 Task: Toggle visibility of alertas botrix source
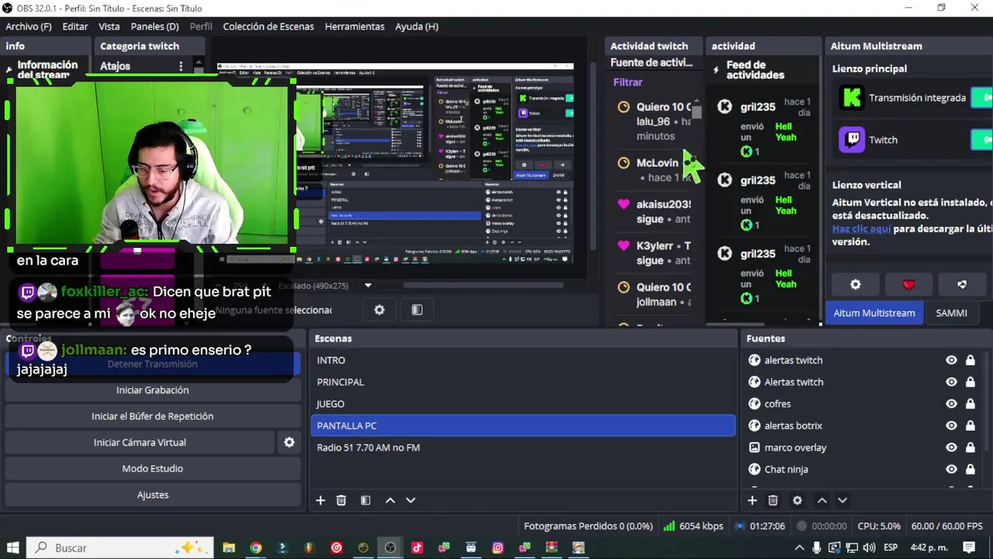point(951,425)
